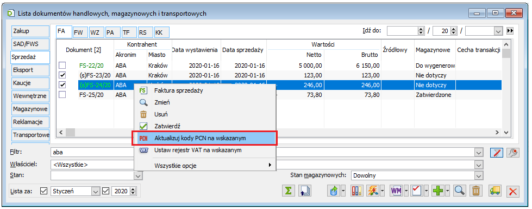Viewport: 532px width, 209px height.
Task: Expand Wszystkie opcje submenu
Action: [x=205, y=165]
